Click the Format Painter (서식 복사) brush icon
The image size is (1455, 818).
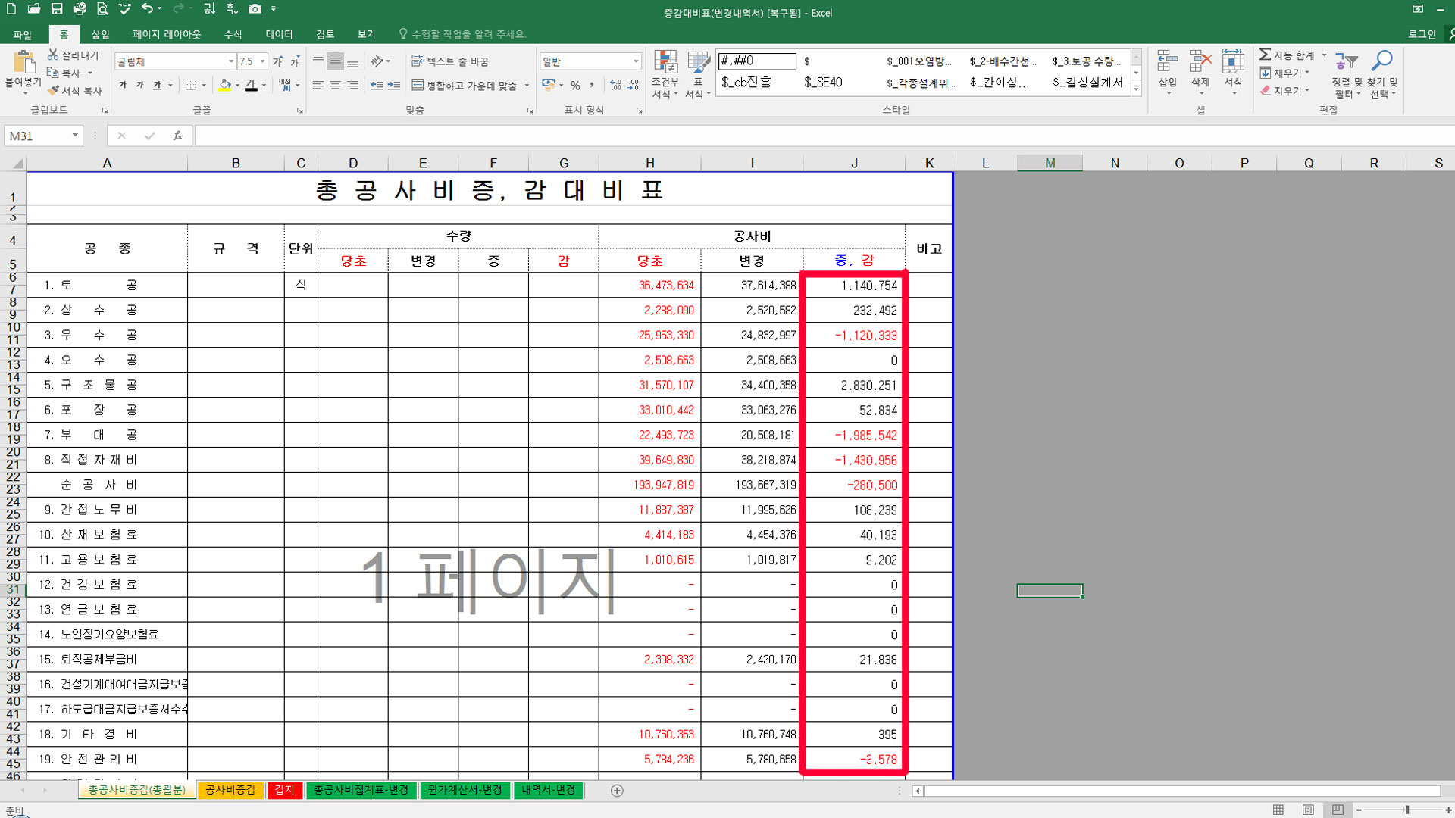coord(54,91)
